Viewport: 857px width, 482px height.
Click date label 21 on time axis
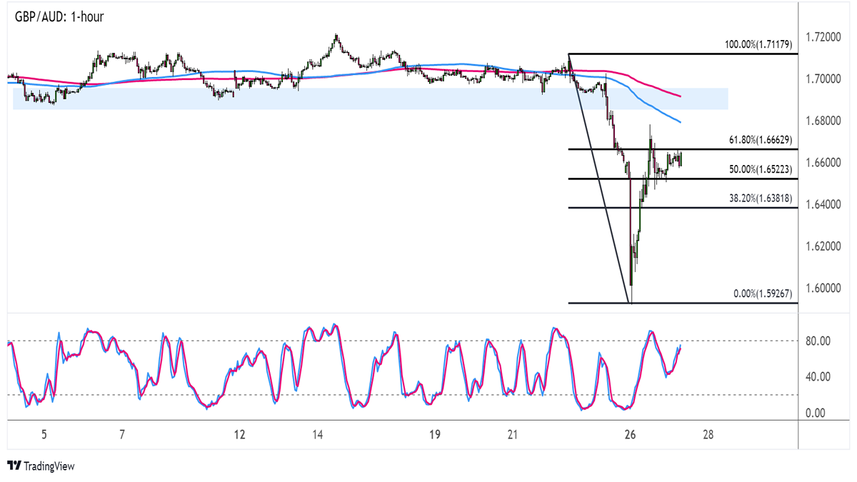[513, 435]
